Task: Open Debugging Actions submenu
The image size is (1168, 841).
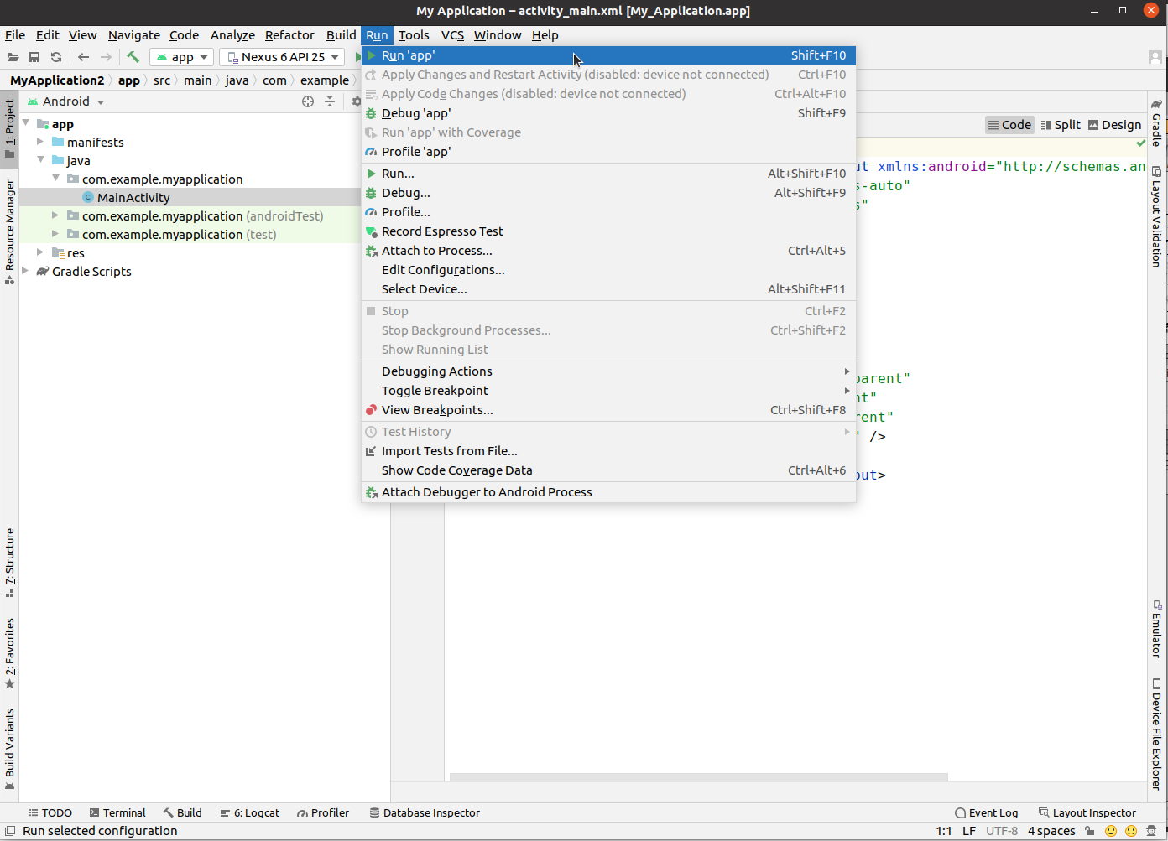Action: click(x=608, y=371)
